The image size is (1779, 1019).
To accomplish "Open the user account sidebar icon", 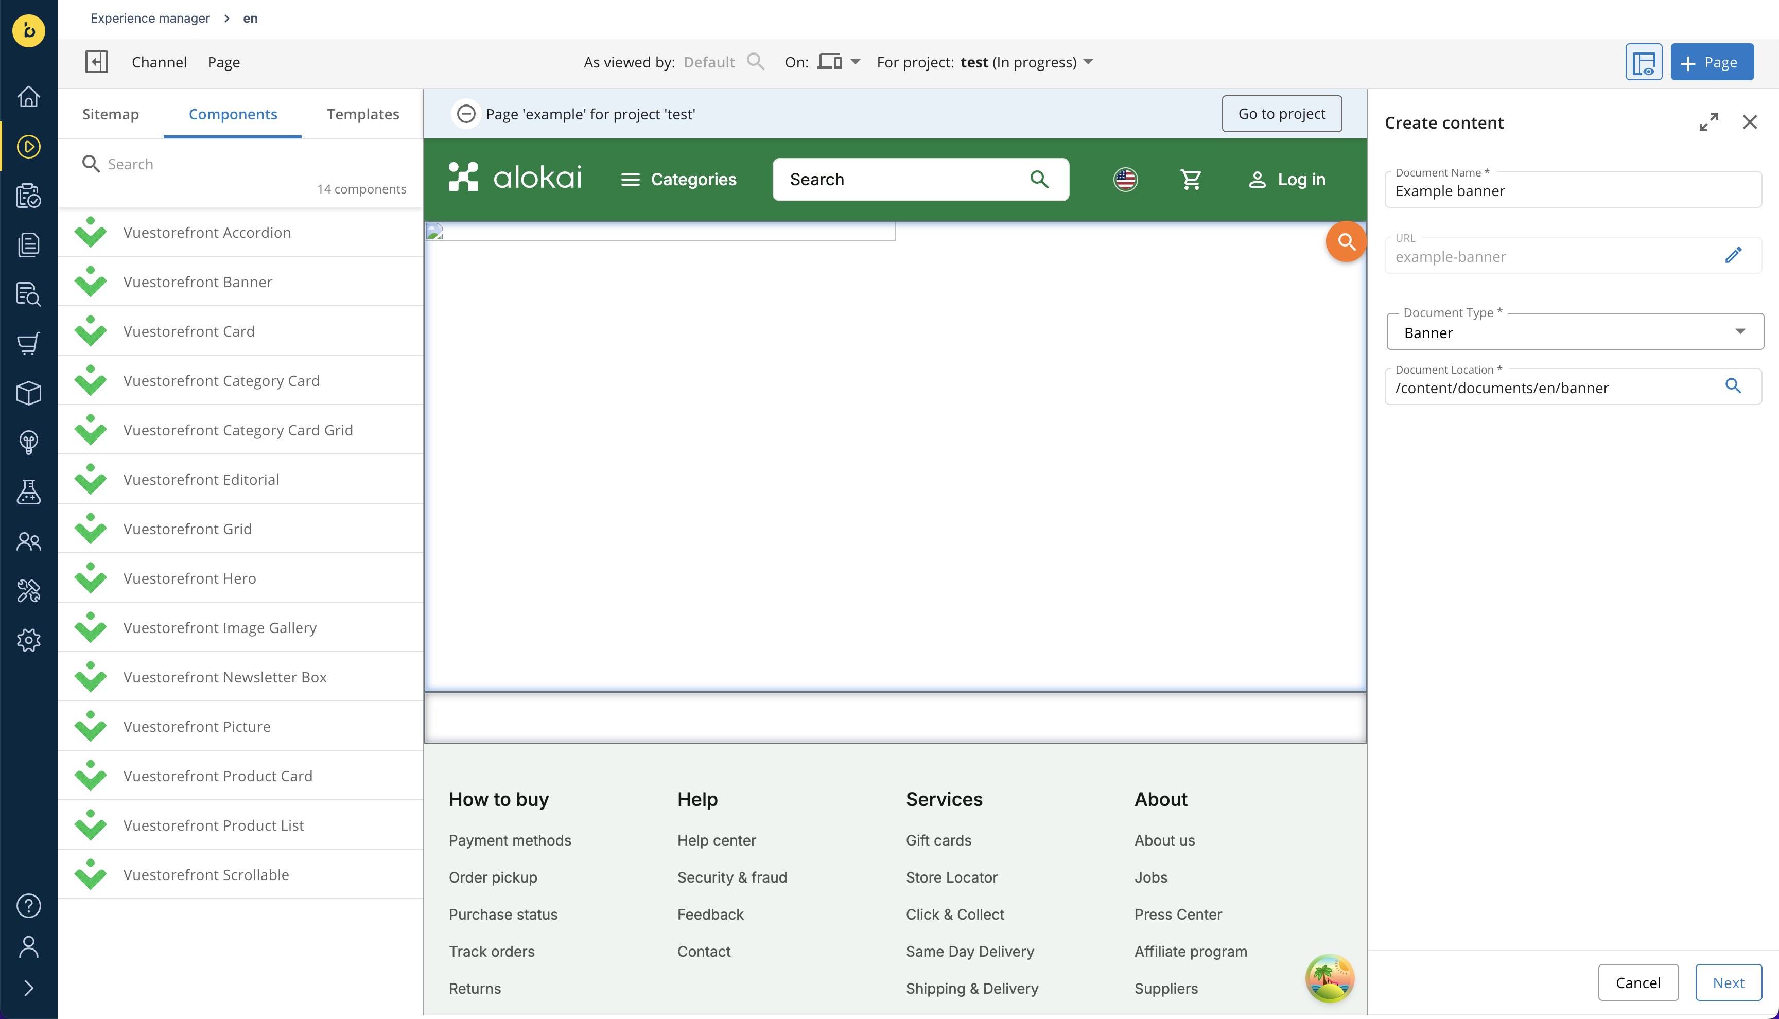I will (x=29, y=947).
